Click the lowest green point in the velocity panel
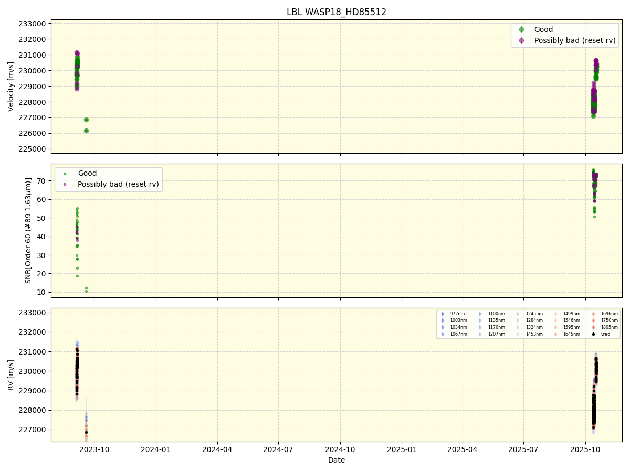The width and height of the screenshot is (630, 472). point(86,131)
